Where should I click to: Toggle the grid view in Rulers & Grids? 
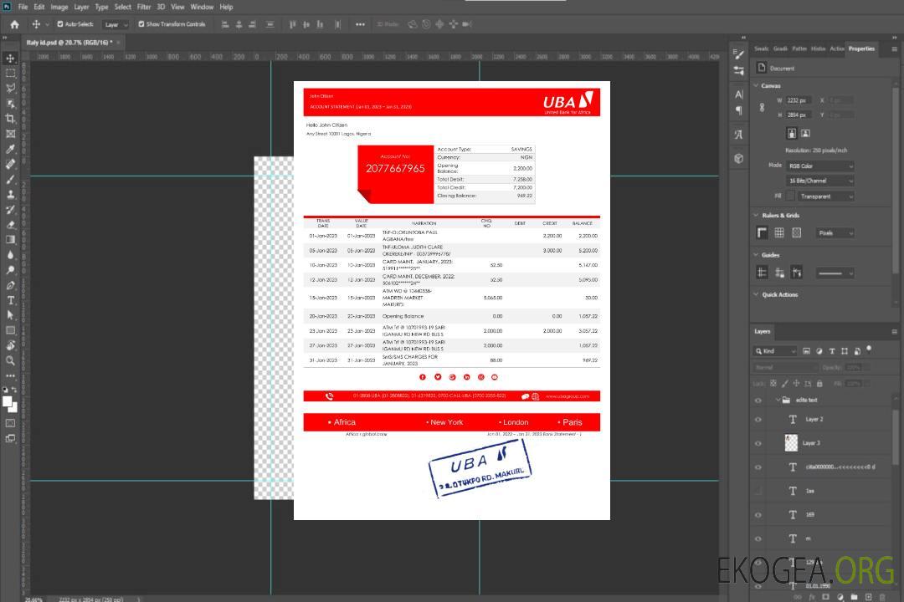coord(779,232)
